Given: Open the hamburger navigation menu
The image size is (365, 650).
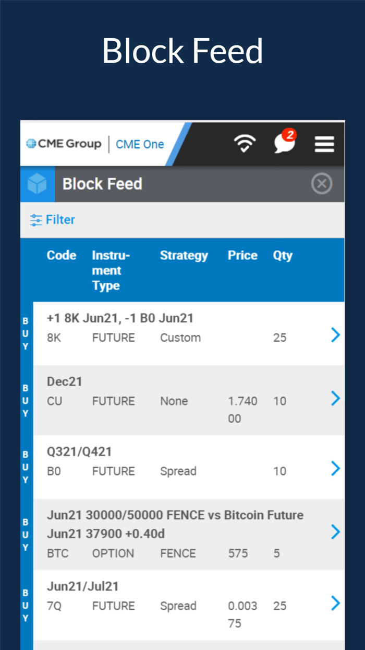Looking at the screenshot, I should tap(324, 144).
